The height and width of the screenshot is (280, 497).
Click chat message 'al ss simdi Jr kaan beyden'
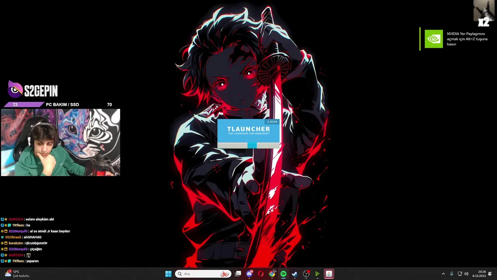coord(50,231)
